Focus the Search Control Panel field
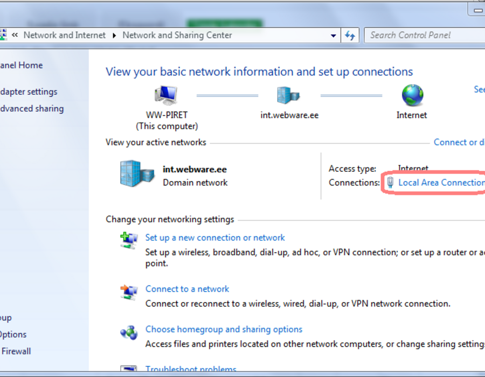 [425, 35]
